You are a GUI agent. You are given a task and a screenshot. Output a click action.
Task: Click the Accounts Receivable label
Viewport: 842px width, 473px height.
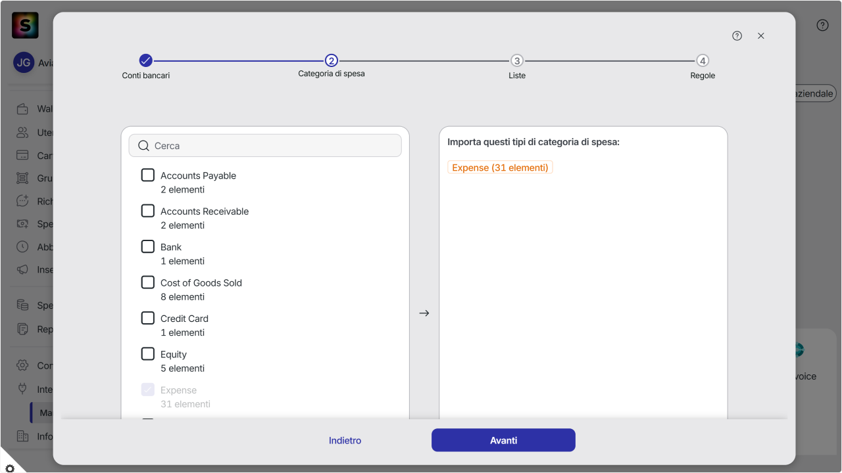(x=205, y=212)
